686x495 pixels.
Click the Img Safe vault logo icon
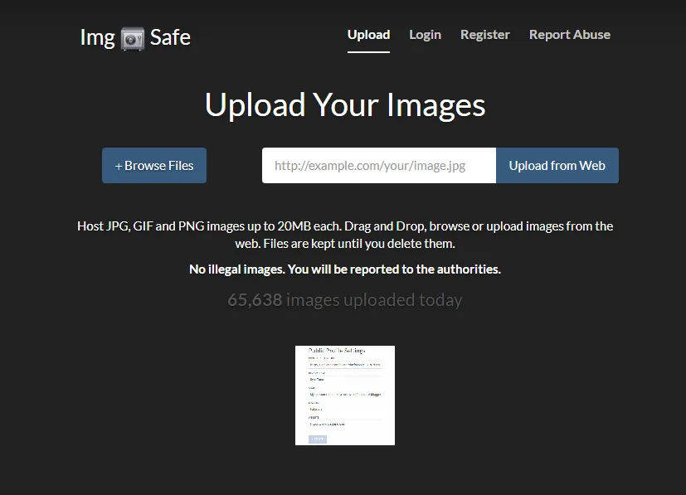(133, 38)
